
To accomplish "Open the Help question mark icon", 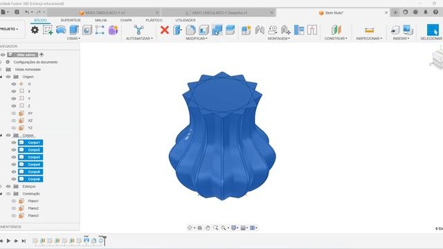I will (435, 12).
